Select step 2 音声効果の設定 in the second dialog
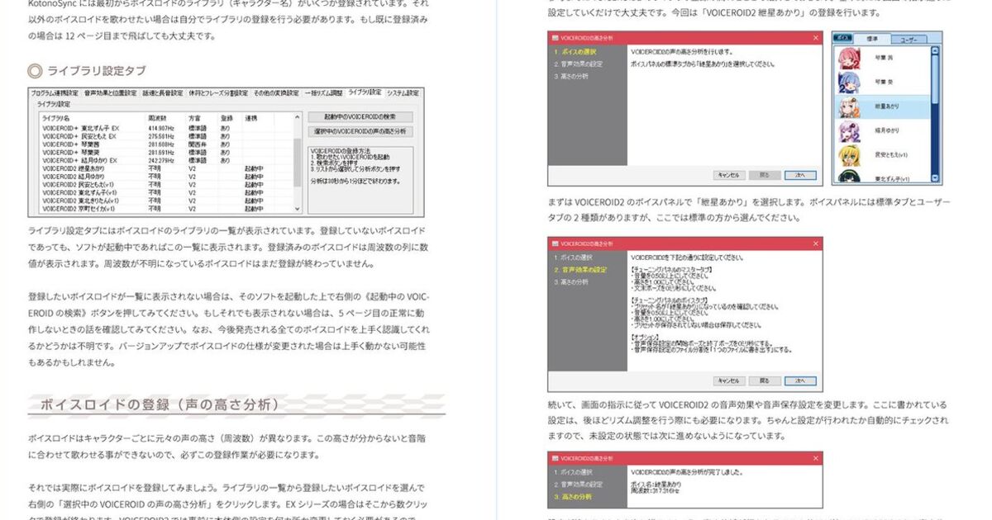The width and height of the screenshot is (992, 520). [x=579, y=270]
